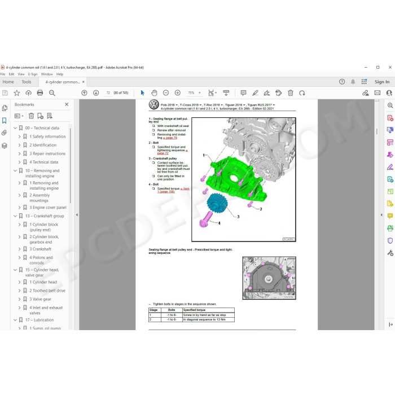Delete page with trash icon in toolbar
This screenshot has width=395, height=395.
pos(291,93)
